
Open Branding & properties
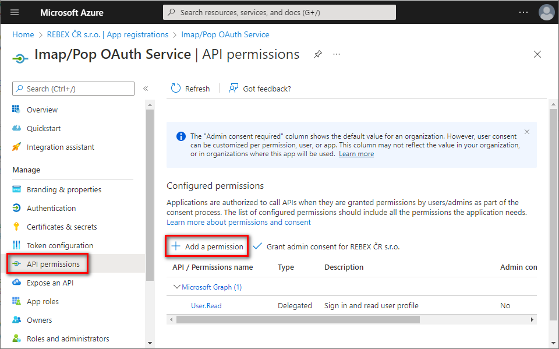pos(63,189)
